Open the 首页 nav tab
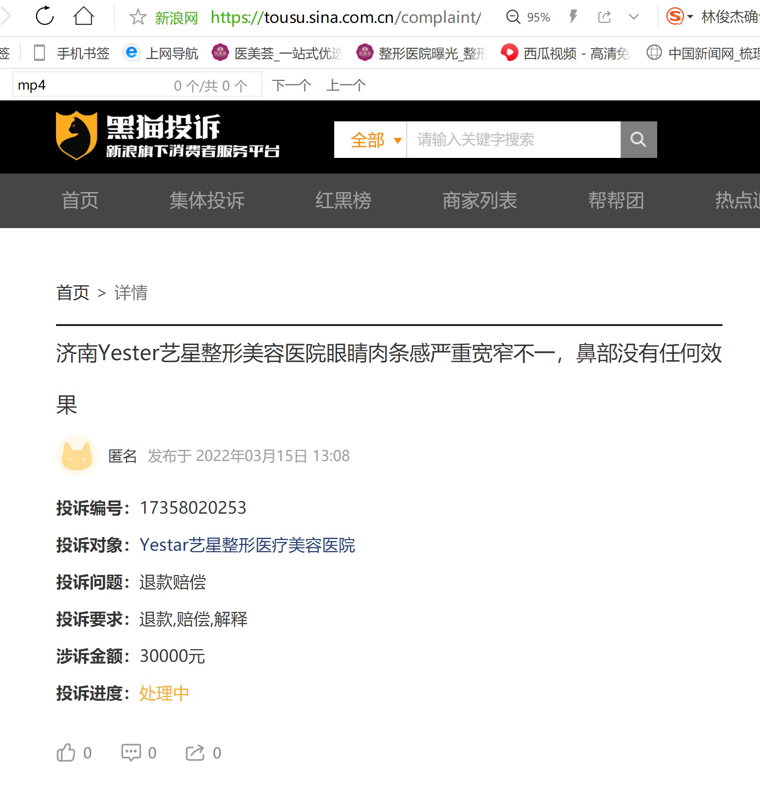Image resolution: width=760 pixels, height=791 pixels. [80, 200]
